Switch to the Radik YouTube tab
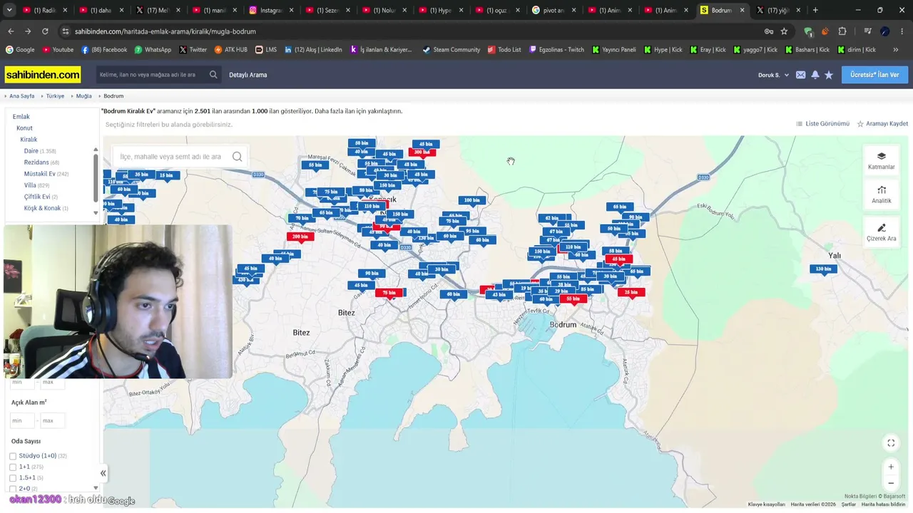This screenshot has width=913, height=513. click(45, 10)
